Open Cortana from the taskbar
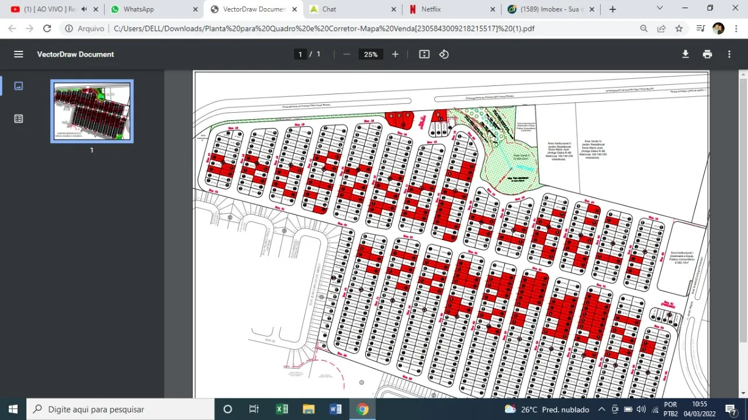Image resolution: width=748 pixels, height=420 pixels. (x=228, y=409)
